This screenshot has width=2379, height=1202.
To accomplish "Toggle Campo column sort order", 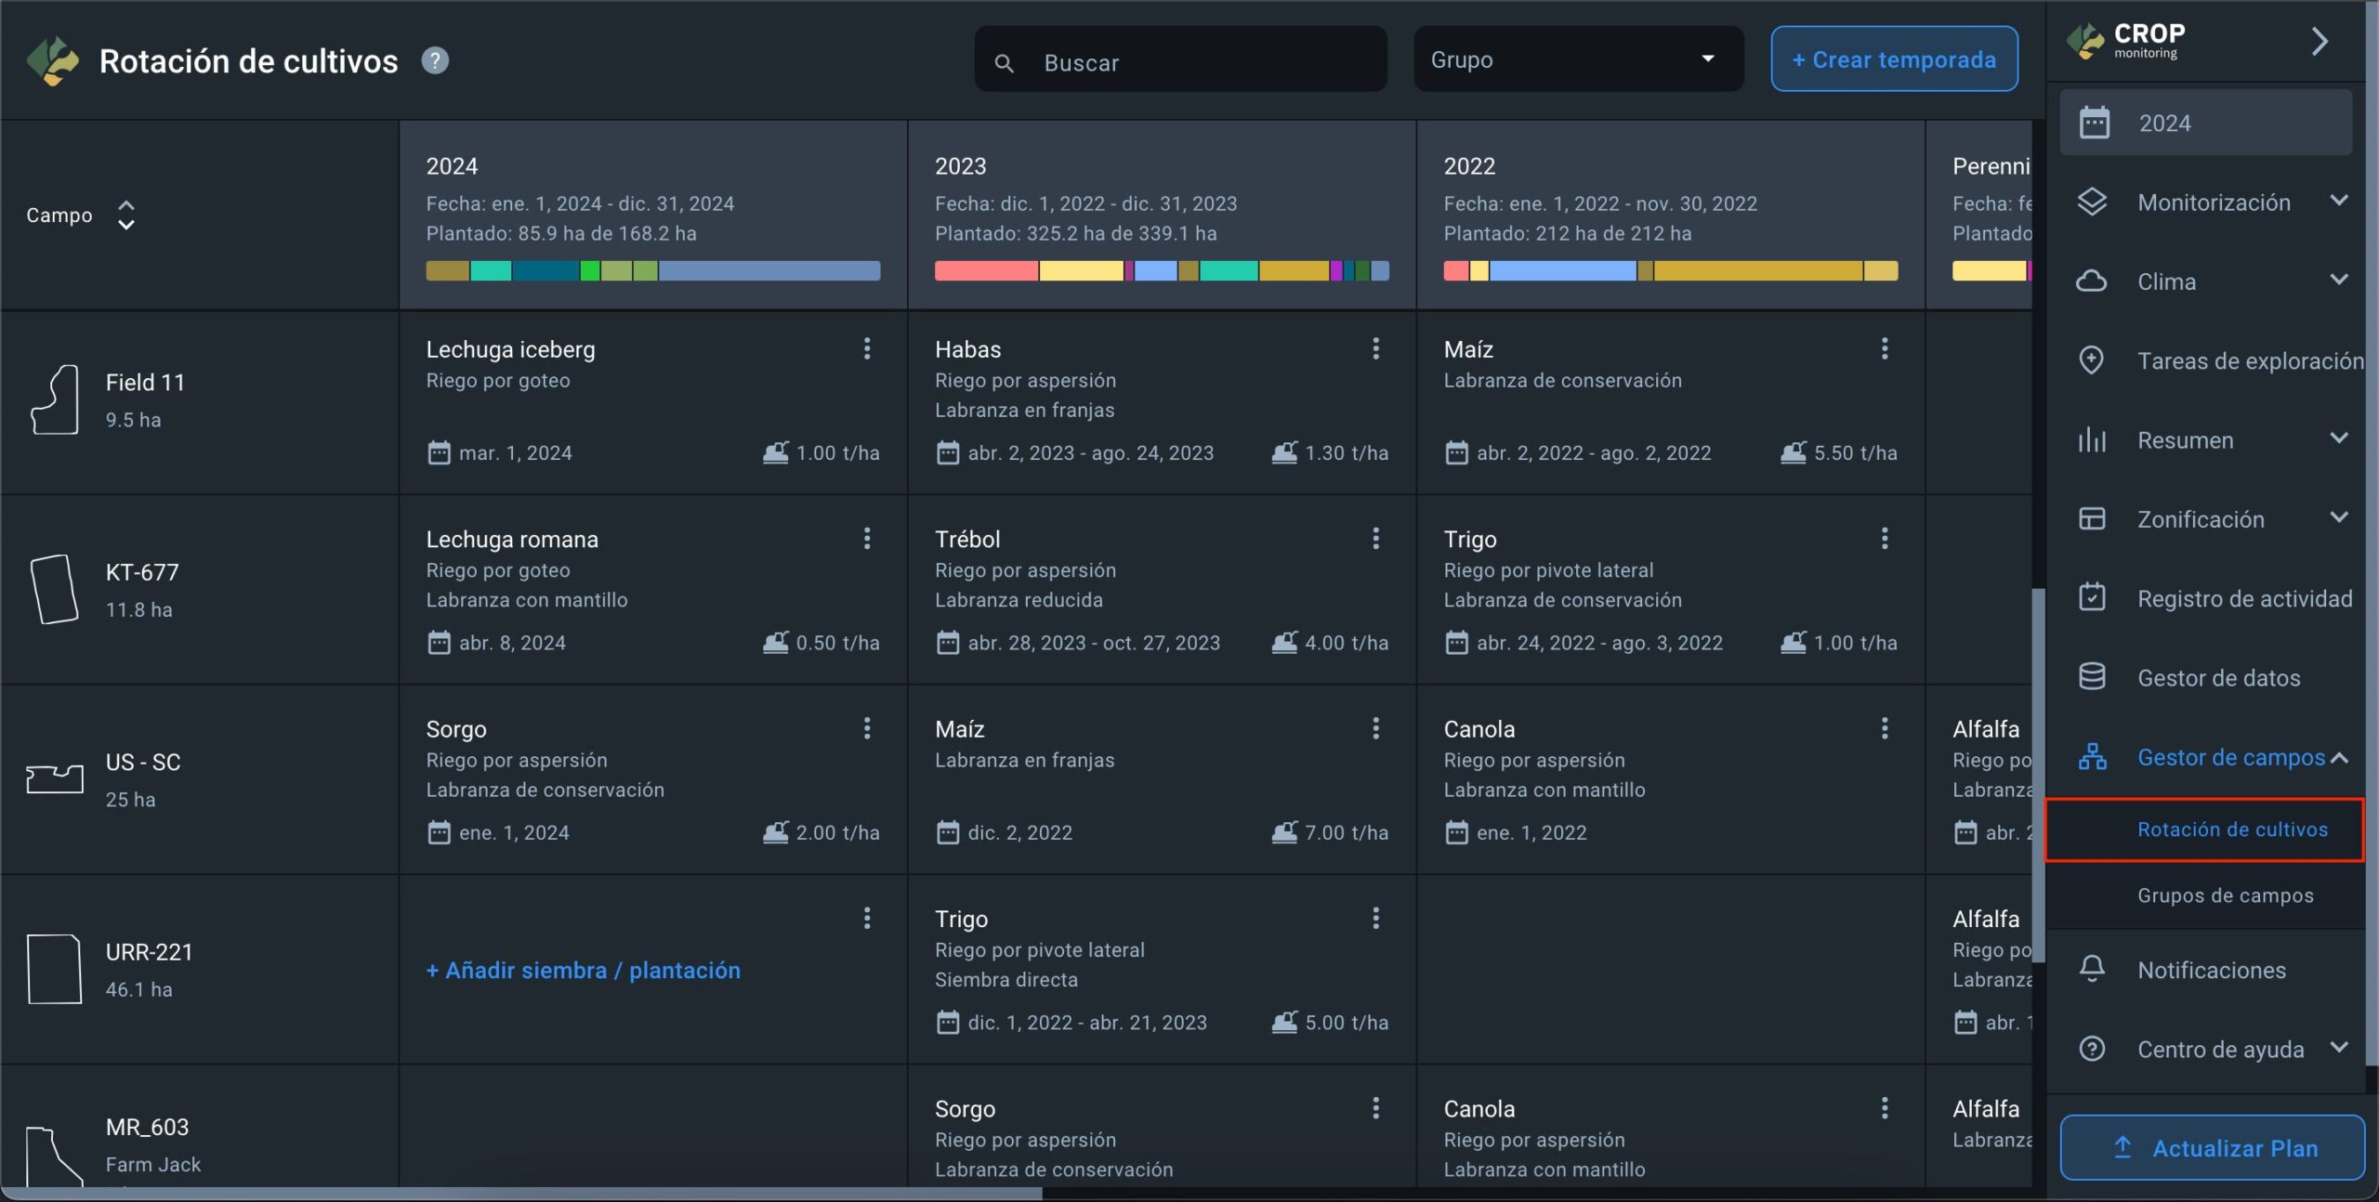I will (126, 216).
